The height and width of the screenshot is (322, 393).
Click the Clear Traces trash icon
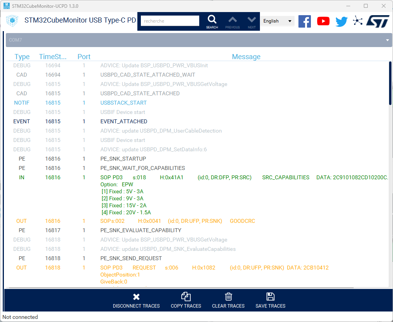[228, 296]
